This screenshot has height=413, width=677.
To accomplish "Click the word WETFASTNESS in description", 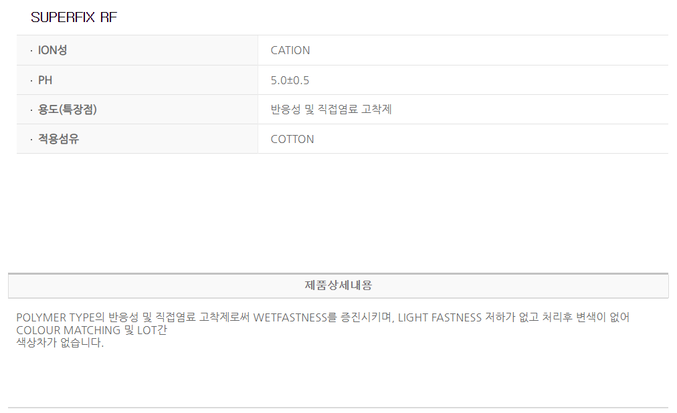I will 290,317.
